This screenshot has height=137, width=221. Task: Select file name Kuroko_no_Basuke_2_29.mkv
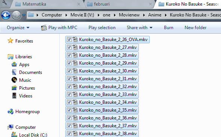click(x=108, y=63)
